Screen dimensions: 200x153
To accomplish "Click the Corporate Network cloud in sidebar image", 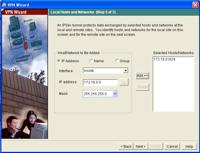I will click(x=22, y=58).
